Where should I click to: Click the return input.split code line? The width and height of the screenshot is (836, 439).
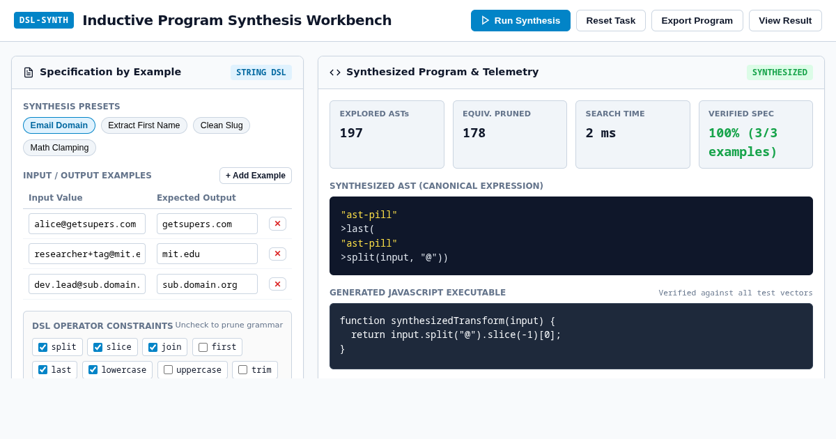click(456, 334)
